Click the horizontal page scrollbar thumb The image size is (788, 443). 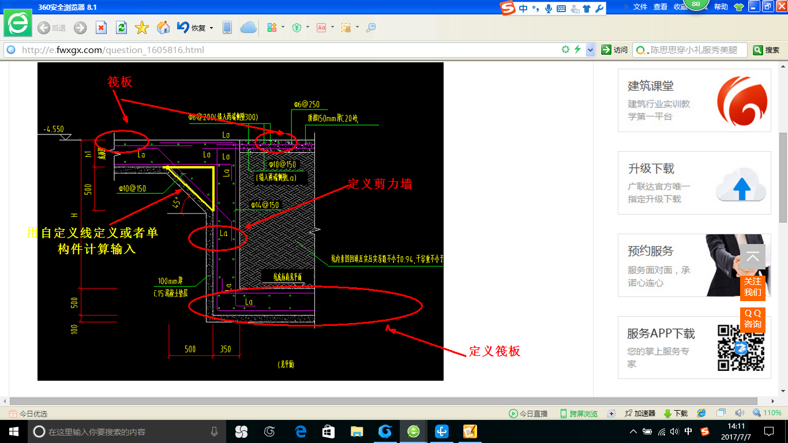(x=384, y=401)
